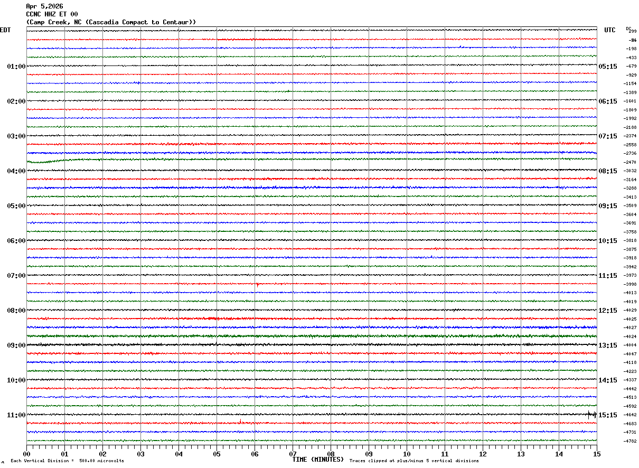Click the DC offset value '-198'

click(631, 49)
